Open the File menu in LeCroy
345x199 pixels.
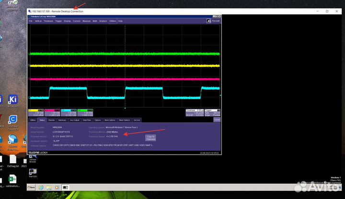pos(31,21)
